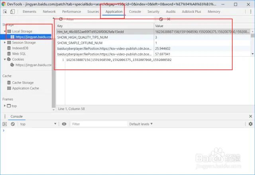Click the Line 1, Column 58 status text
The image size is (255, 175).
[71, 109]
